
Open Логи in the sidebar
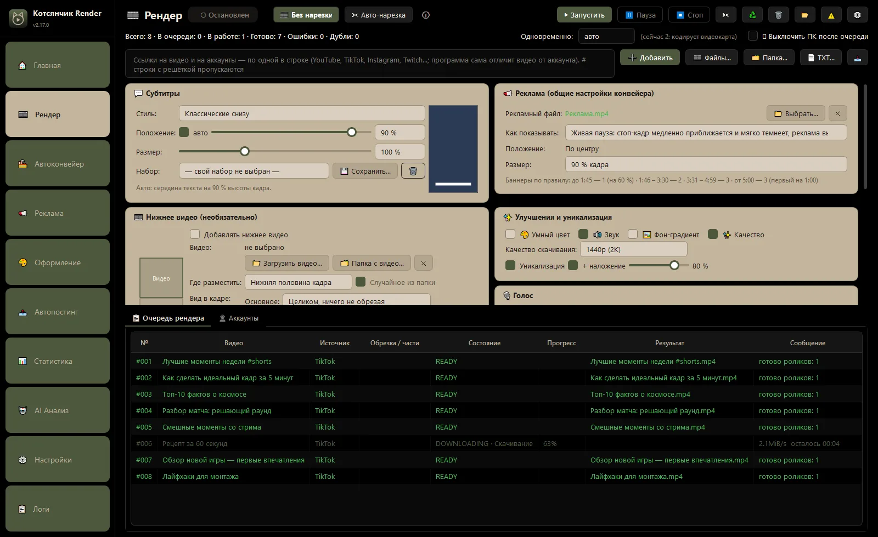[x=58, y=509]
